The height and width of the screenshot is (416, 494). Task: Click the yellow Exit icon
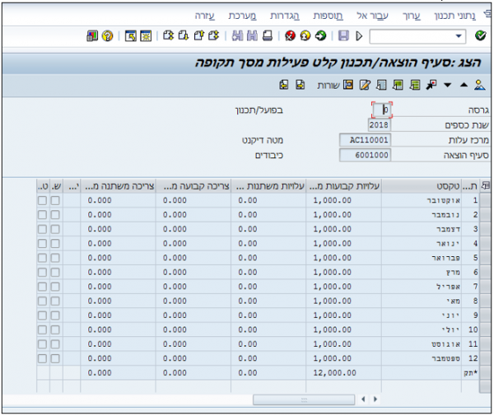[x=305, y=35]
